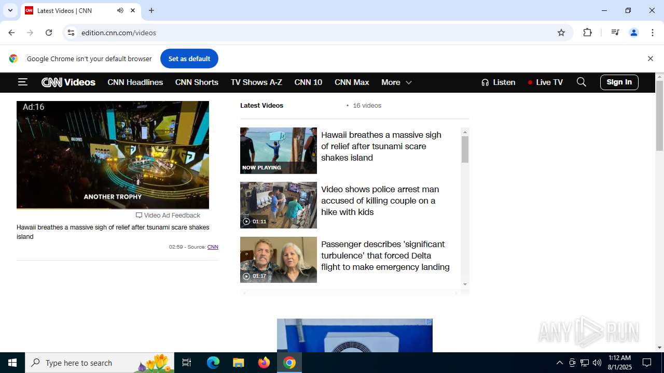Open the CNN Shorts section
This screenshot has height=373, width=664.
click(197, 82)
